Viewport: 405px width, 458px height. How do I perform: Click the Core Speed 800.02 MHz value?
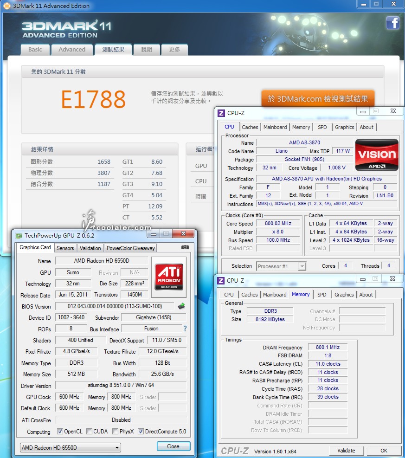click(x=278, y=224)
